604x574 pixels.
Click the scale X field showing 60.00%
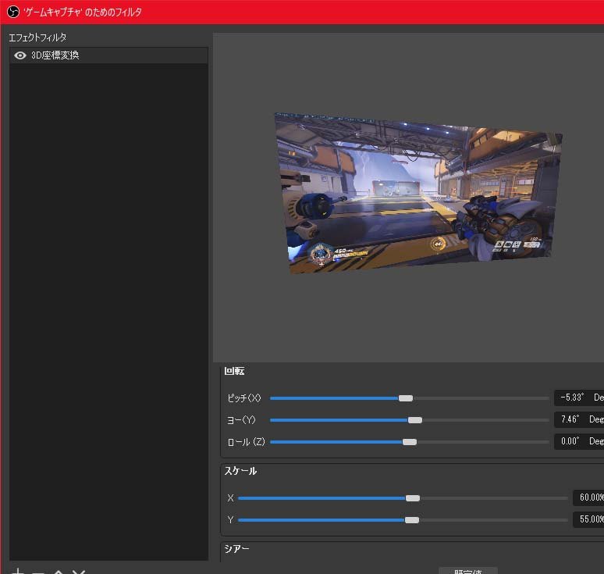tap(588, 497)
